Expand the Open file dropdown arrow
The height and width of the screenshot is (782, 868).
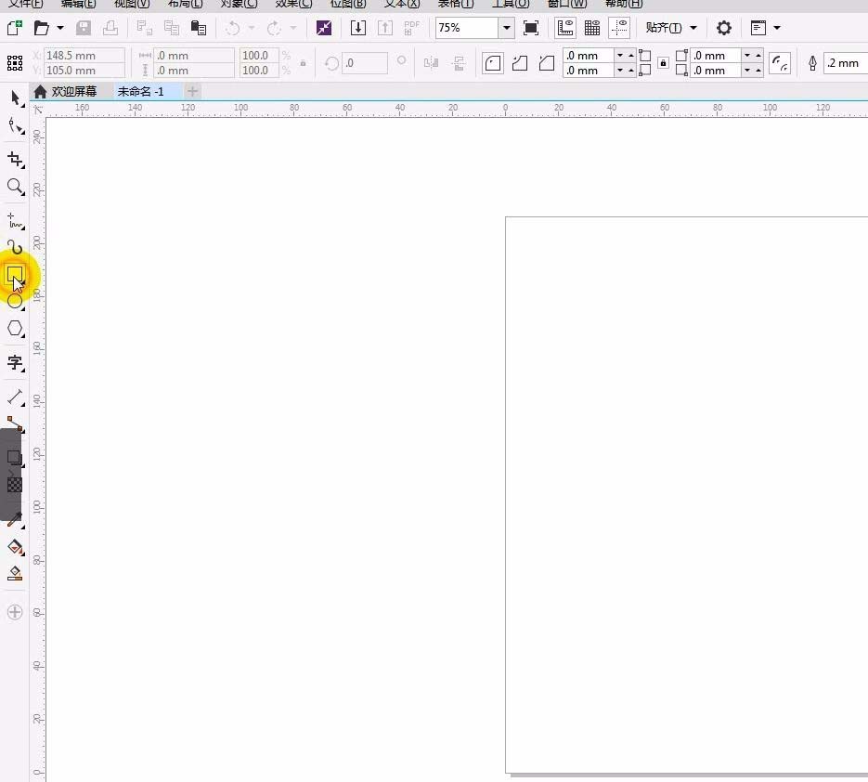59,28
